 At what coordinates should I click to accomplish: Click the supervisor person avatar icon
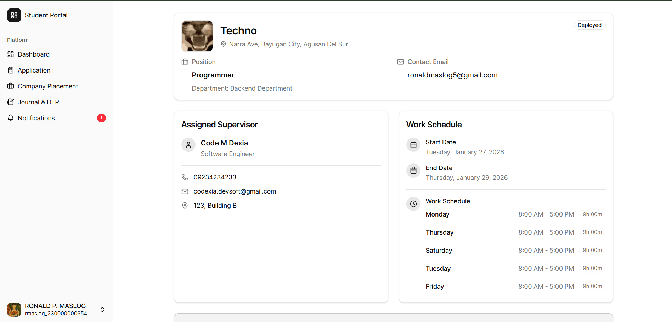(188, 145)
